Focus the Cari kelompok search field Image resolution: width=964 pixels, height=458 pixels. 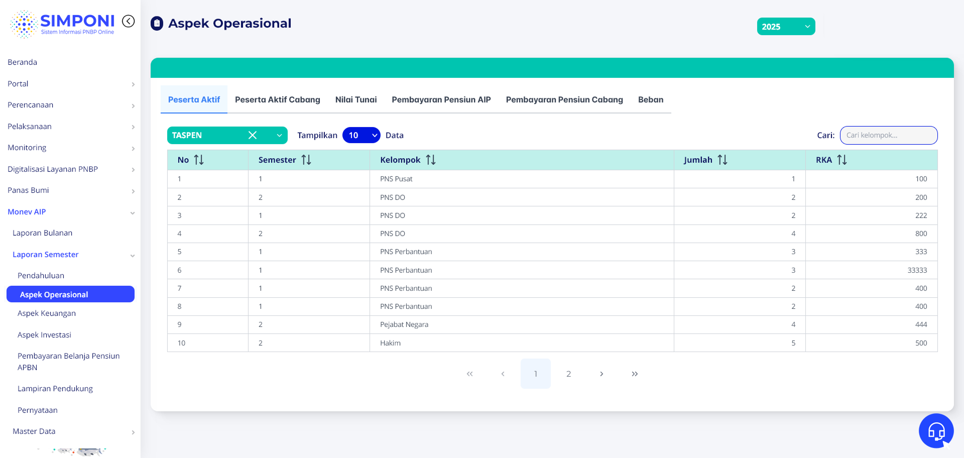pos(889,135)
